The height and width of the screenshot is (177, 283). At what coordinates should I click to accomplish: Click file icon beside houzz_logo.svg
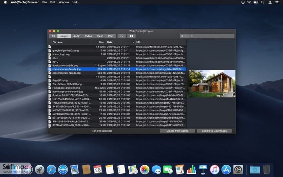click(x=50, y=54)
